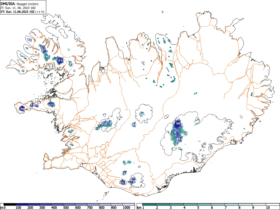This screenshot has height=210, width=280.
Task: Select the darkest blue swatch above 100 m
Action: click(x=22, y=204)
